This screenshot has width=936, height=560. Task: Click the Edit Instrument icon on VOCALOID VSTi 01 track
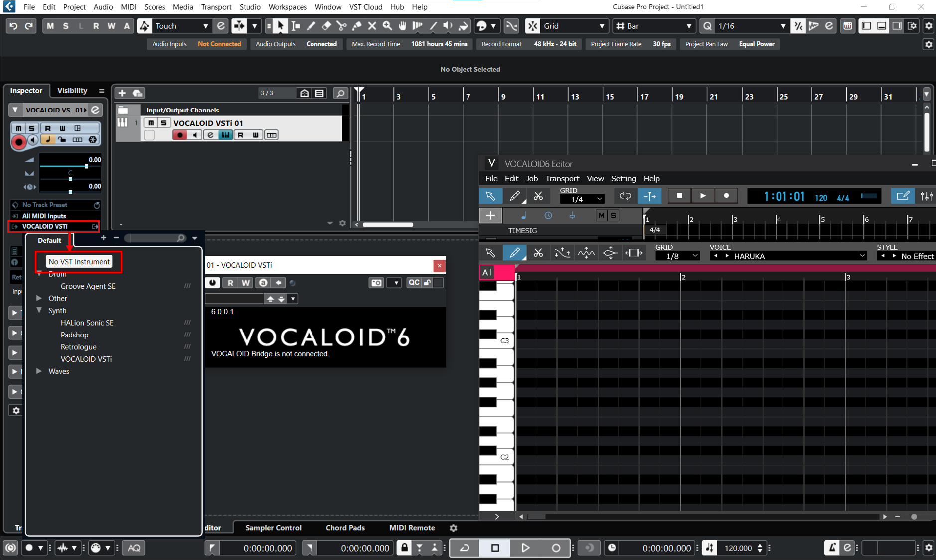tap(211, 135)
